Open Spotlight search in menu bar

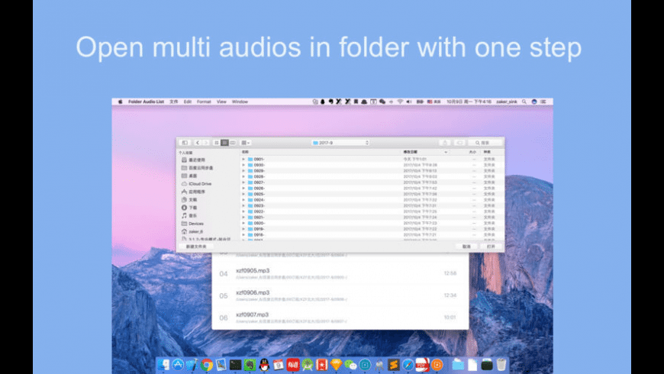pos(524,102)
